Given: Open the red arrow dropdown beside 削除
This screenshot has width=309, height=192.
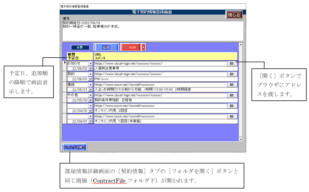Looking at the screenshot, I should point(143,47).
